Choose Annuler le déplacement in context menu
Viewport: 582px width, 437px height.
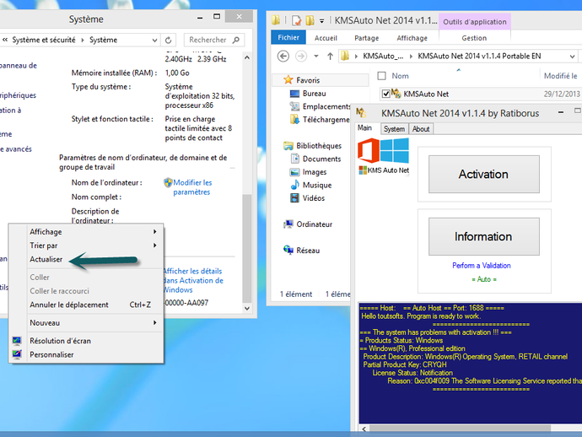click(x=69, y=305)
